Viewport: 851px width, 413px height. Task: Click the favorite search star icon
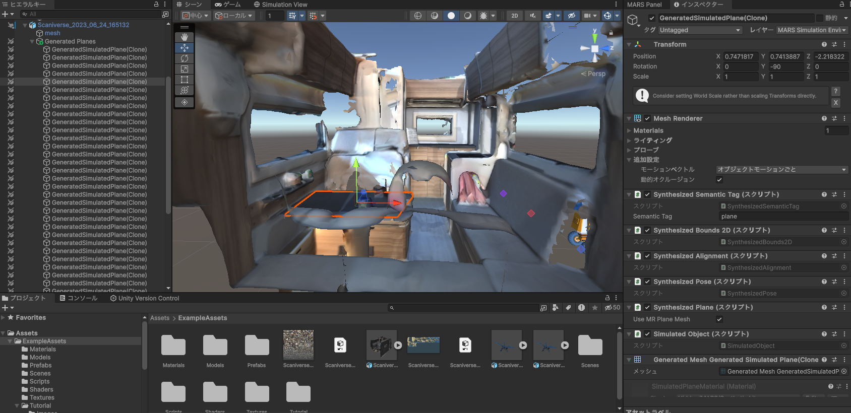click(595, 308)
